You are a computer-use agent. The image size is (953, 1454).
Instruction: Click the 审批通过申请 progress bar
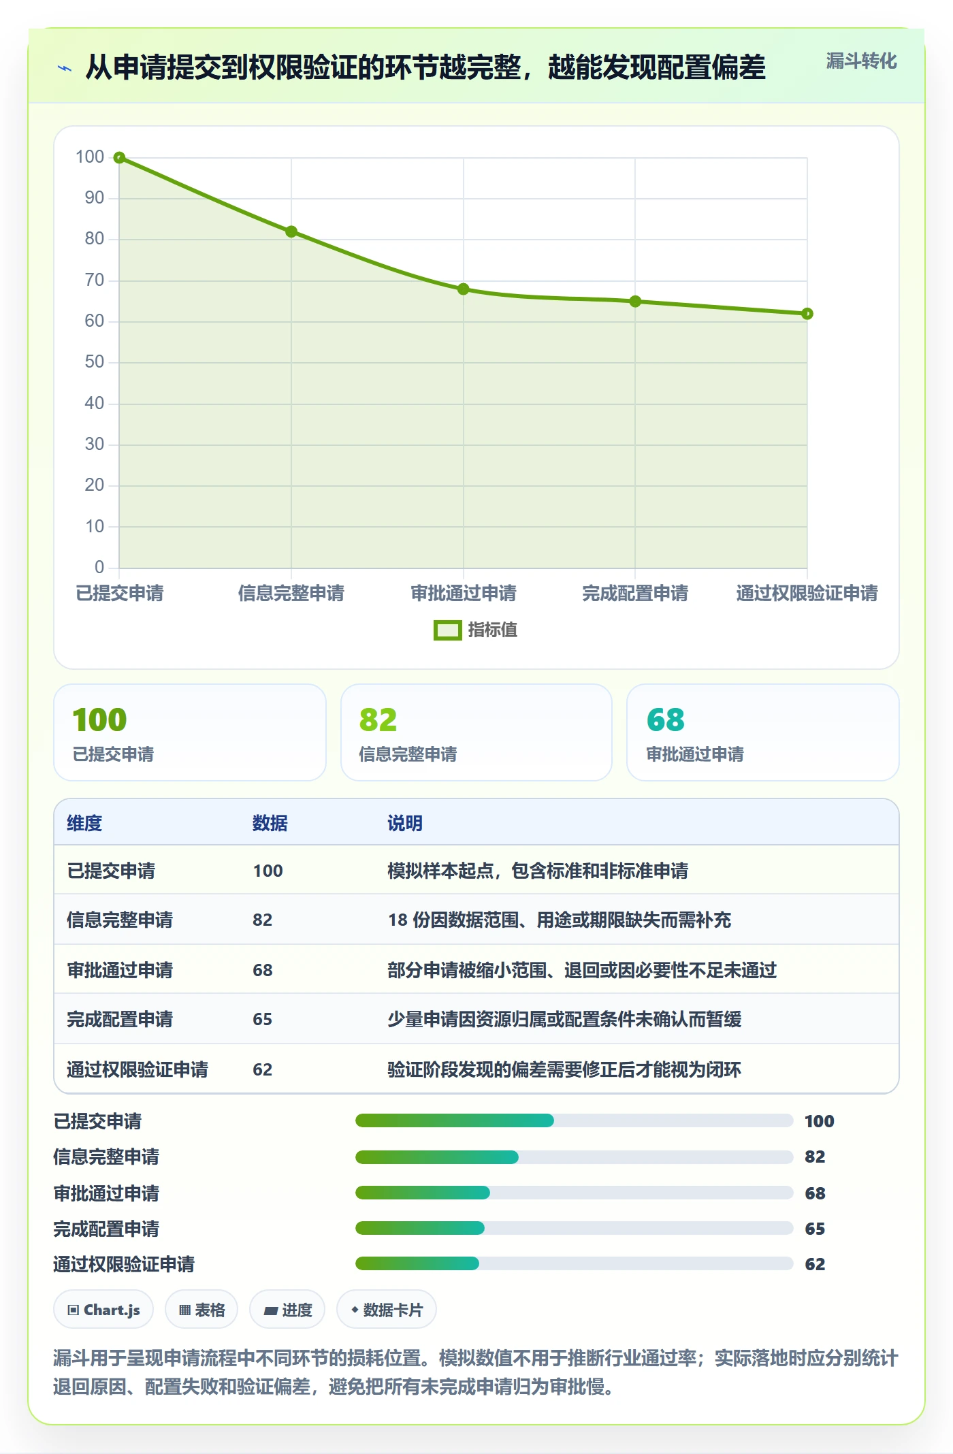[x=575, y=1193]
